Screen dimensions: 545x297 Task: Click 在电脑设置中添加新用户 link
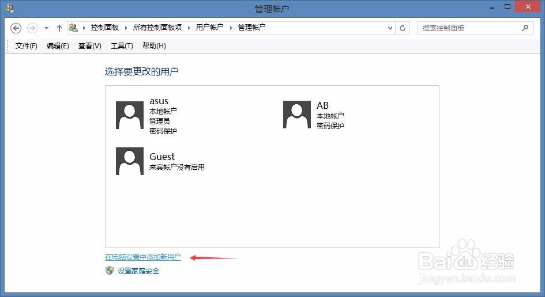click(143, 257)
